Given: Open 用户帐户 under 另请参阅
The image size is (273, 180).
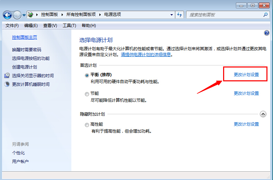Looking at the screenshot, I should tap(20, 162).
